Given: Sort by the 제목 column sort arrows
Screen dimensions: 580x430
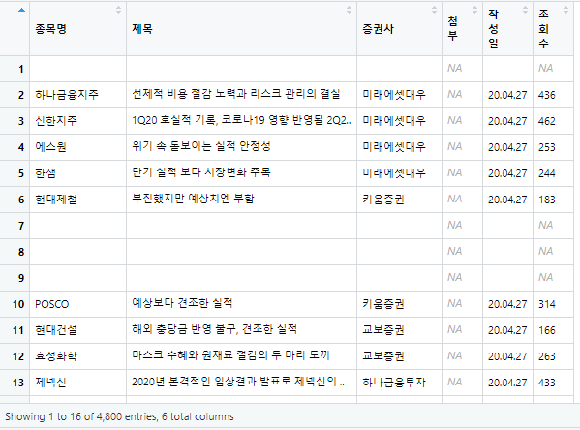Looking at the screenshot, I should tap(349, 10).
